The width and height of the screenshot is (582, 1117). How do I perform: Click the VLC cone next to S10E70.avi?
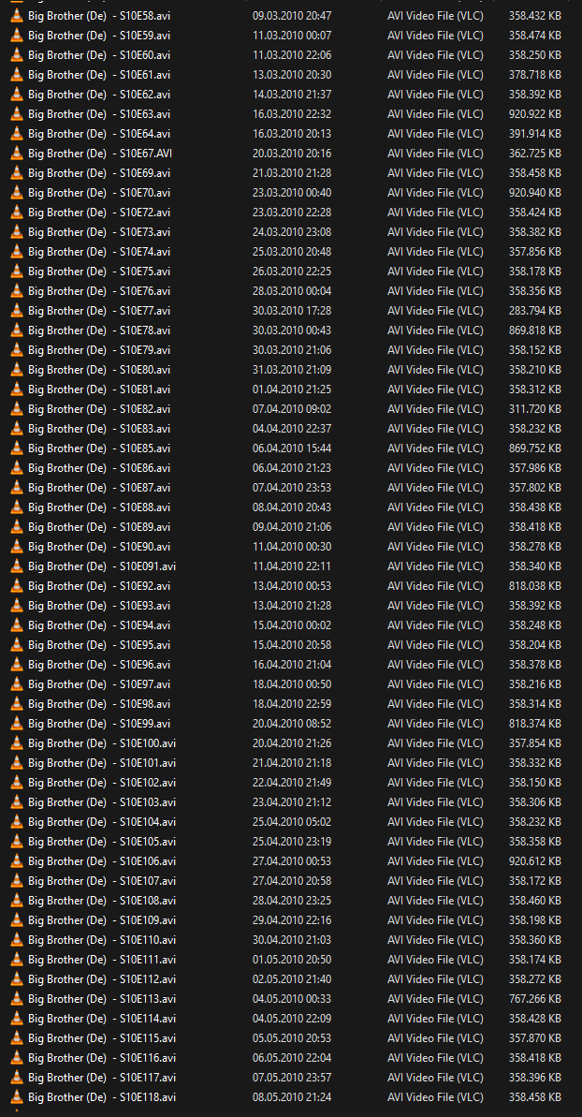[16, 192]
